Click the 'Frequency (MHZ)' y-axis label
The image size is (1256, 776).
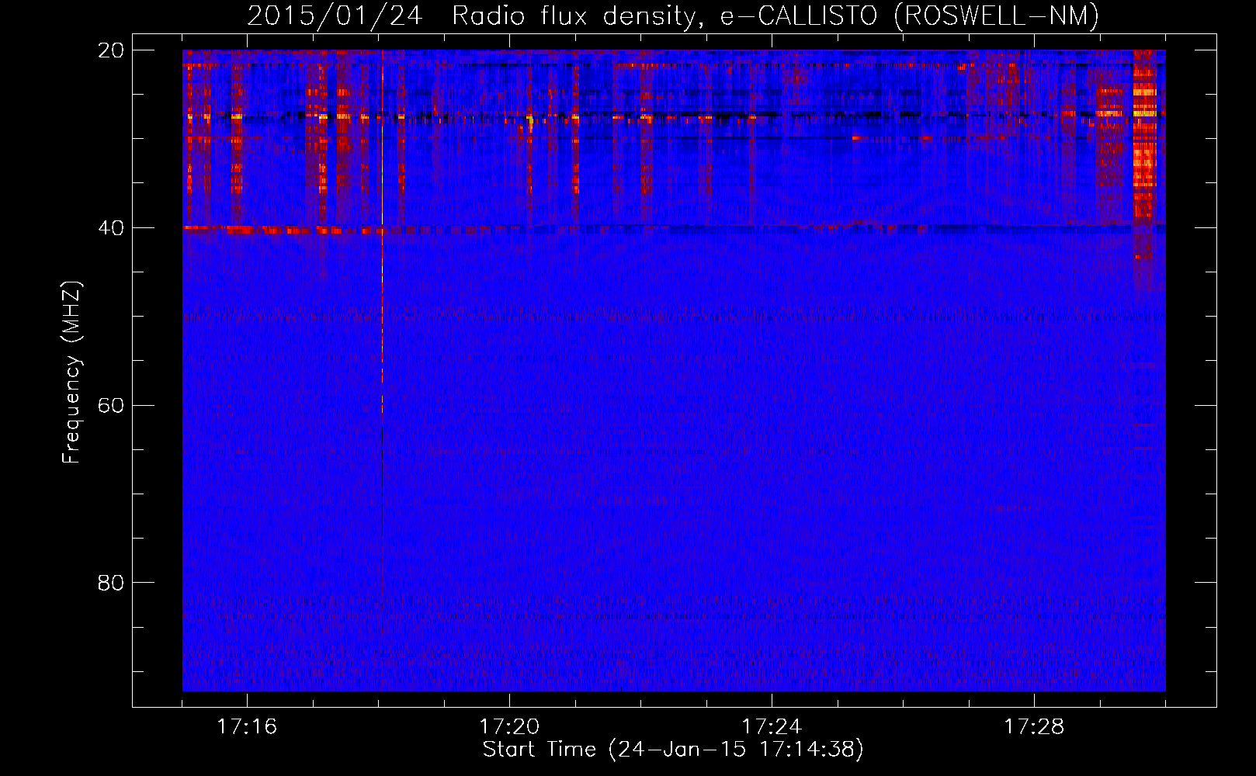pyautogui.click(x=71, y=372)
